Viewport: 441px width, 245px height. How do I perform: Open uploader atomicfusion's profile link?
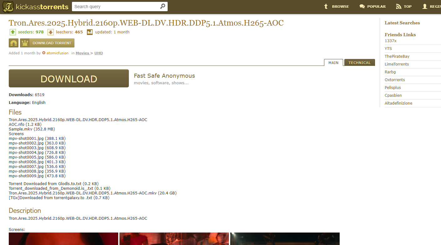point(57,53)
